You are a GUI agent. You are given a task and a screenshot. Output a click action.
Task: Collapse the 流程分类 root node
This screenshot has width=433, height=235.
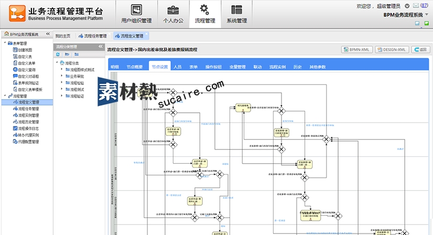57,62
